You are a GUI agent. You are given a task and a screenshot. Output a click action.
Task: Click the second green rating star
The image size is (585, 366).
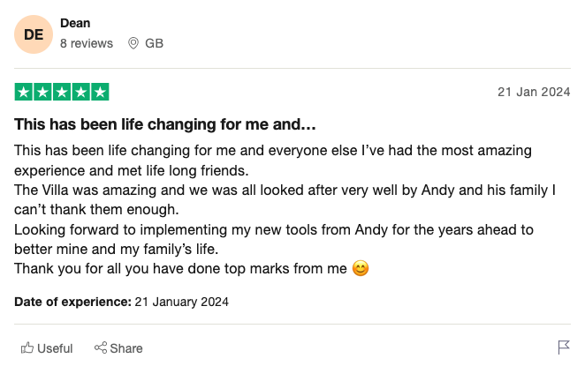[42, 92]
